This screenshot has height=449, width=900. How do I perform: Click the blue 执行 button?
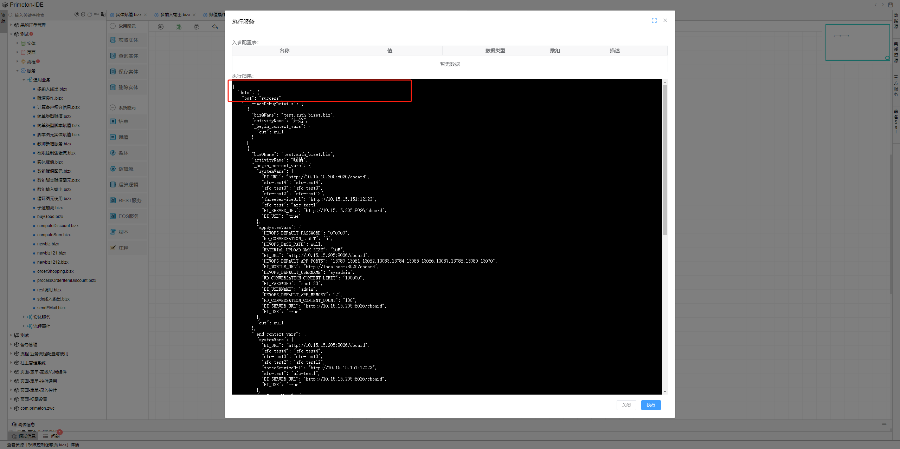coord(651,405)
